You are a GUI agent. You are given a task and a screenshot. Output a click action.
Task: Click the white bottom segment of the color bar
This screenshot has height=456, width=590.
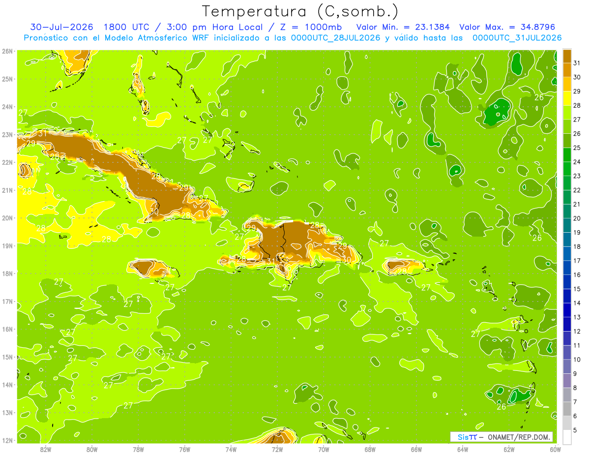(567, 437)
